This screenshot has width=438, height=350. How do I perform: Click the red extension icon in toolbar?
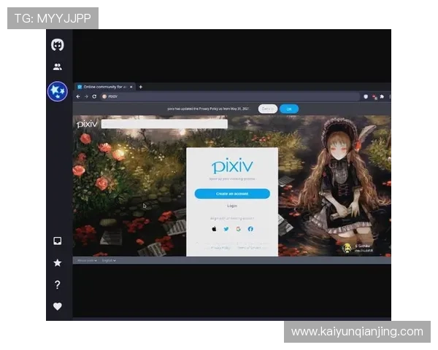pyautogui.click(x=374, y=97)
